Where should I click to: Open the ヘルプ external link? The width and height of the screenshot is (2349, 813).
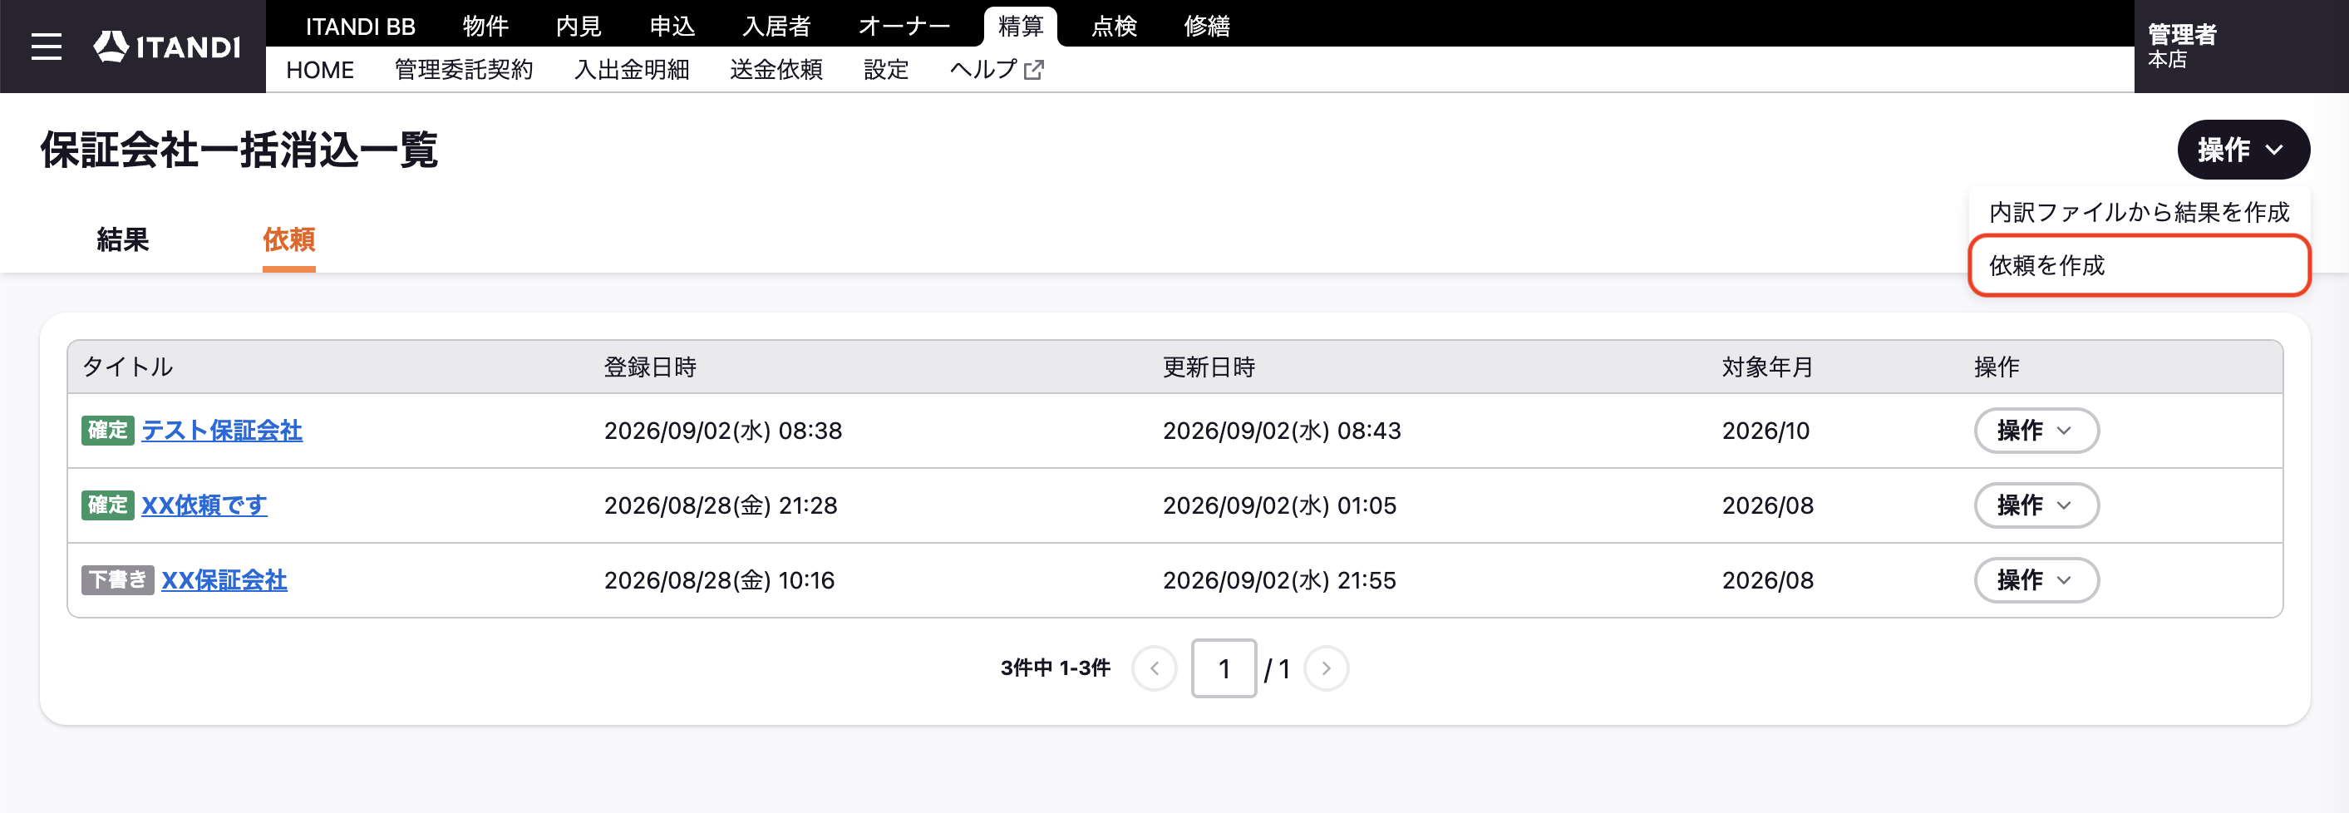pos(996,69)
